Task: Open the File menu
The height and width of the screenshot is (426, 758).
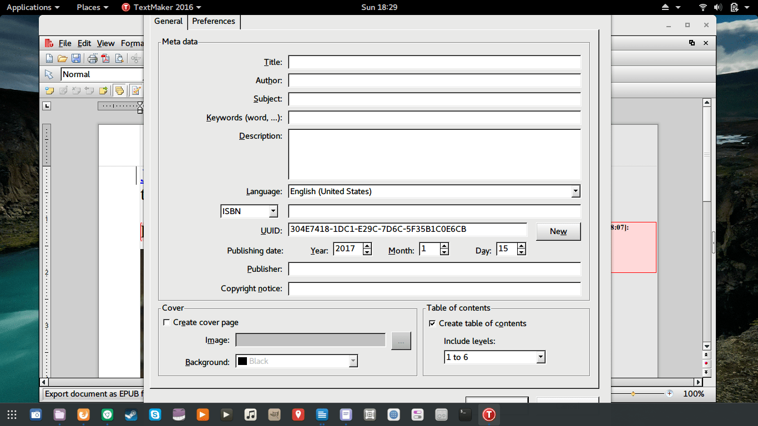Action: (65, 43)
